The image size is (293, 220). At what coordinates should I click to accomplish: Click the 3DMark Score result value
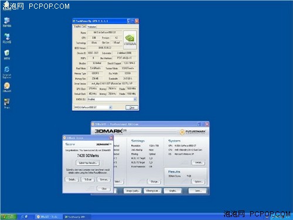tap(189, 176)
